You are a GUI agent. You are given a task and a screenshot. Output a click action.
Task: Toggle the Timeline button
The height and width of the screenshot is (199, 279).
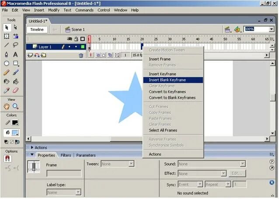[37, 30]
